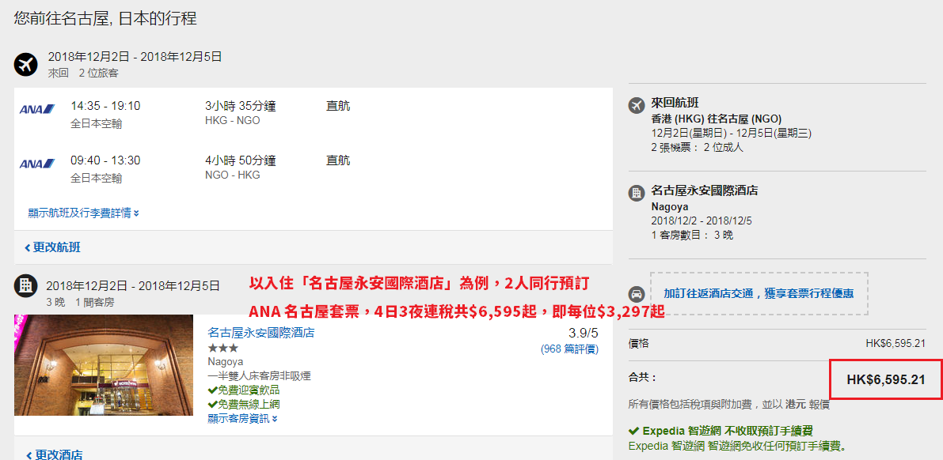
Task: Click the flight time 09:40 - 13:30
Action: (105, 160)
